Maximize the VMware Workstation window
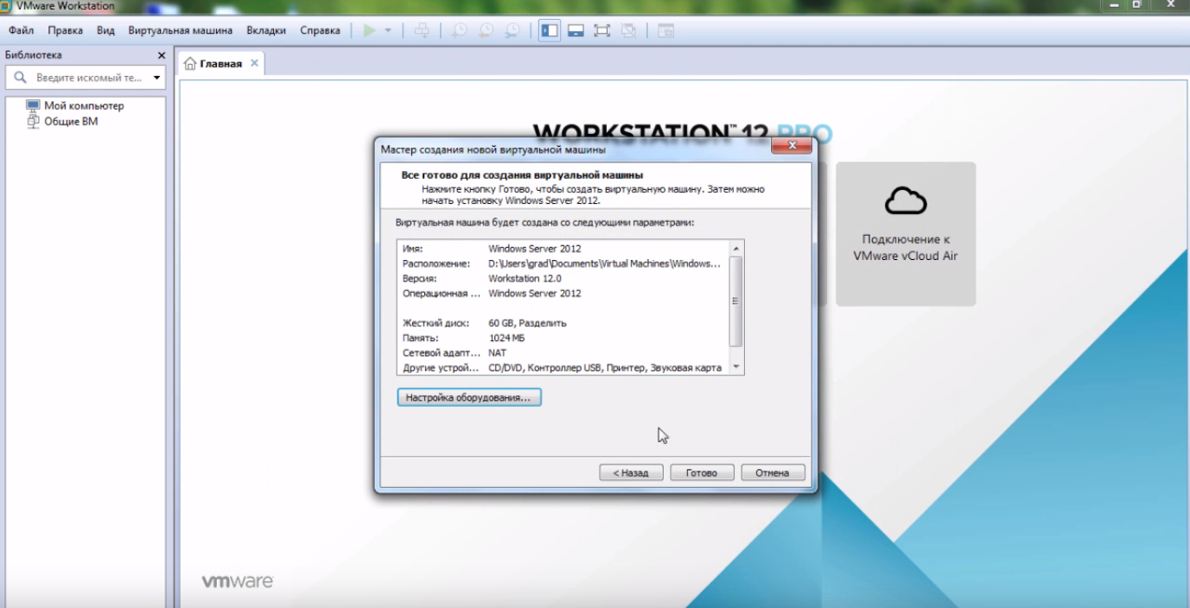The height and width of the screenshot is (608, 1190). 1137,5
